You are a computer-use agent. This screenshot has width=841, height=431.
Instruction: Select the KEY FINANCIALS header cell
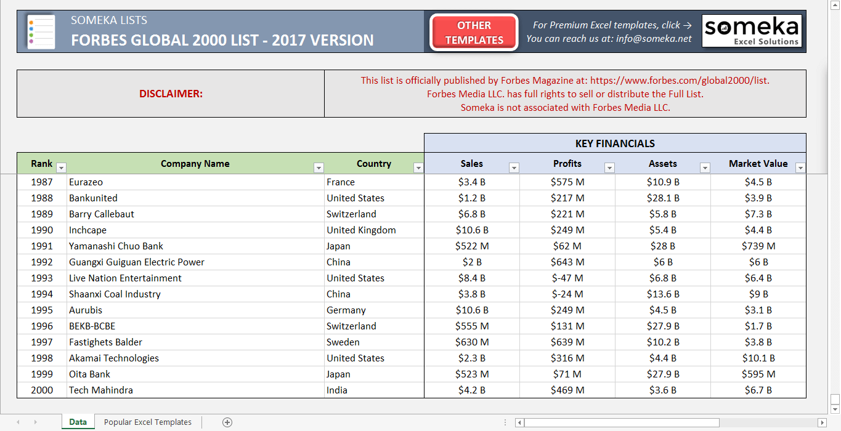click(615, 143)
